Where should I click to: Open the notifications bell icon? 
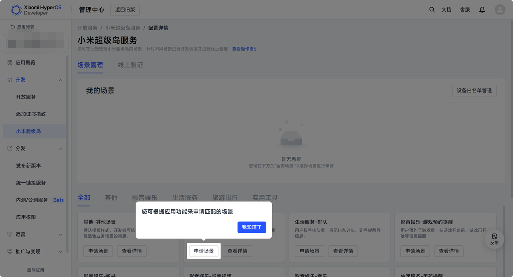[x=482, y=10]
